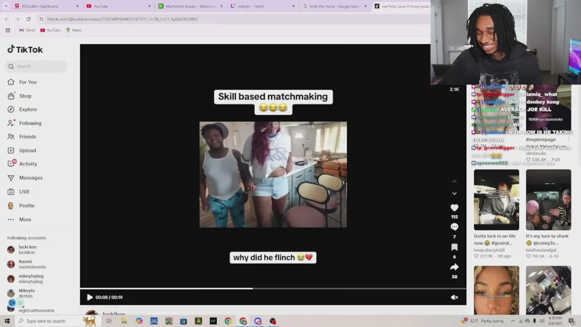This screenshot has width=581, height=327.
Task: Open the Following feed
Action: click(x=30, y=123)
